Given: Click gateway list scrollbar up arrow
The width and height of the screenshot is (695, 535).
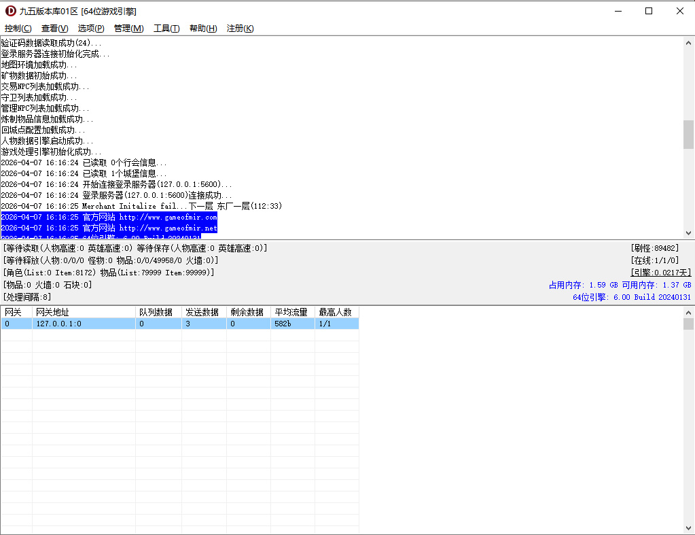Looking at the screenshot, I should 688,312.
